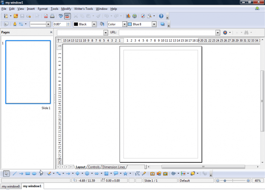The height and width of the screenshot is (190, 265).
Task: Select the Ellipse tool
Action: (34, 173)
